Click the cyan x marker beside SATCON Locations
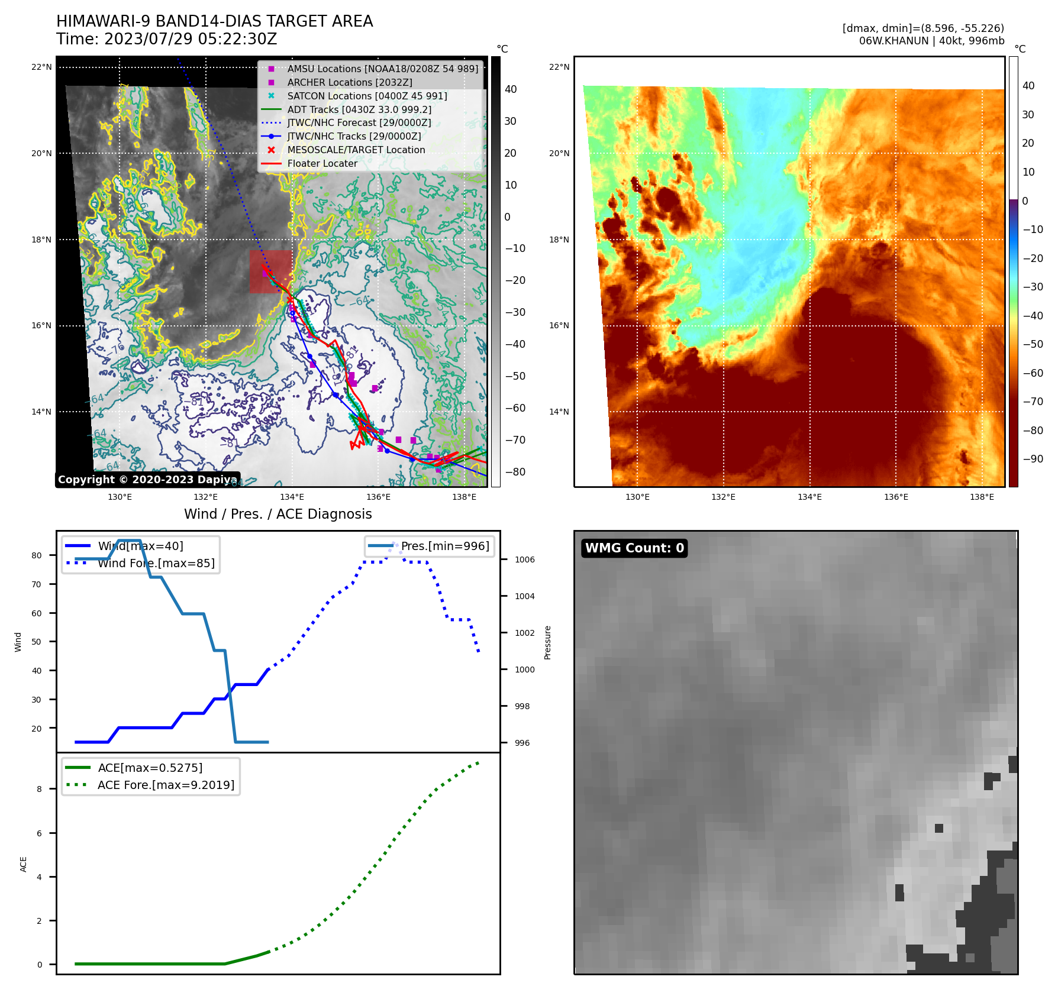The height and width of the screenshot is (996, 1058). pos(271,96)
